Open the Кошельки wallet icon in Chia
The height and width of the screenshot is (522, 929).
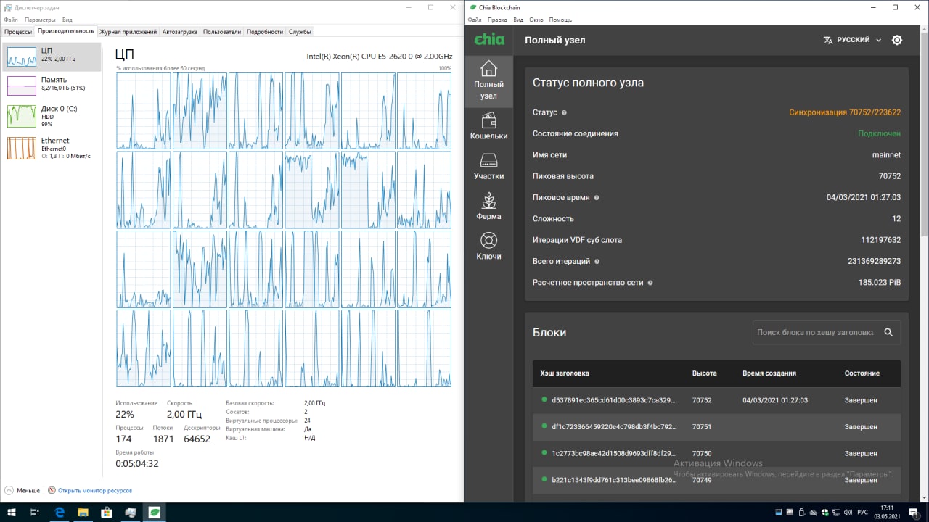click(488, 125)
